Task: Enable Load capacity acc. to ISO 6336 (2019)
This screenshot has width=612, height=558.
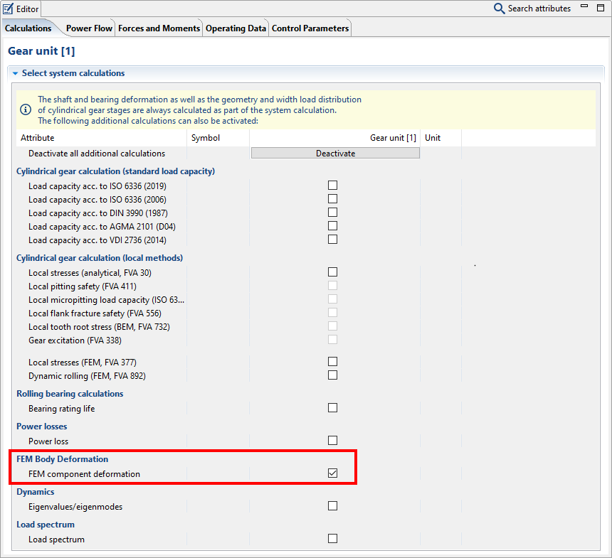Action: [332, 186]
